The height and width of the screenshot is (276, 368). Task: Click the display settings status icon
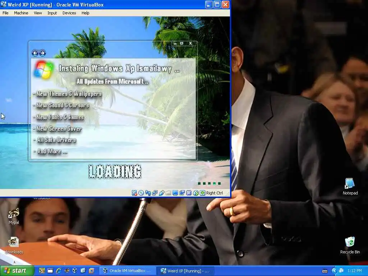tap(175, 193)
